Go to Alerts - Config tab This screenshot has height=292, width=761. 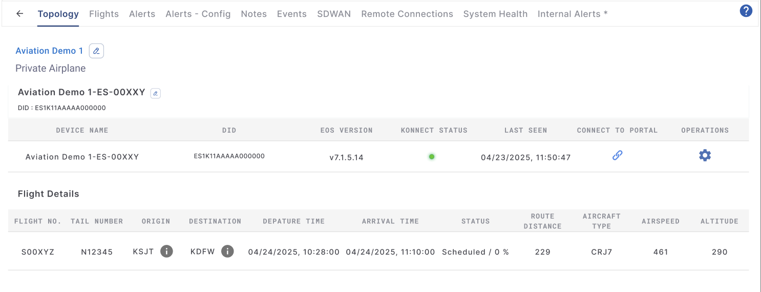click(x=198, y=14)
